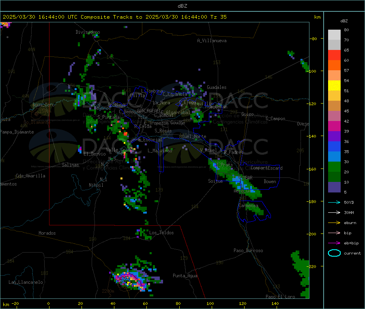This screenshot has height=309, width=365.
Task: Click the 65 dBZ red legend swatch
Action: tap(334, 55)
